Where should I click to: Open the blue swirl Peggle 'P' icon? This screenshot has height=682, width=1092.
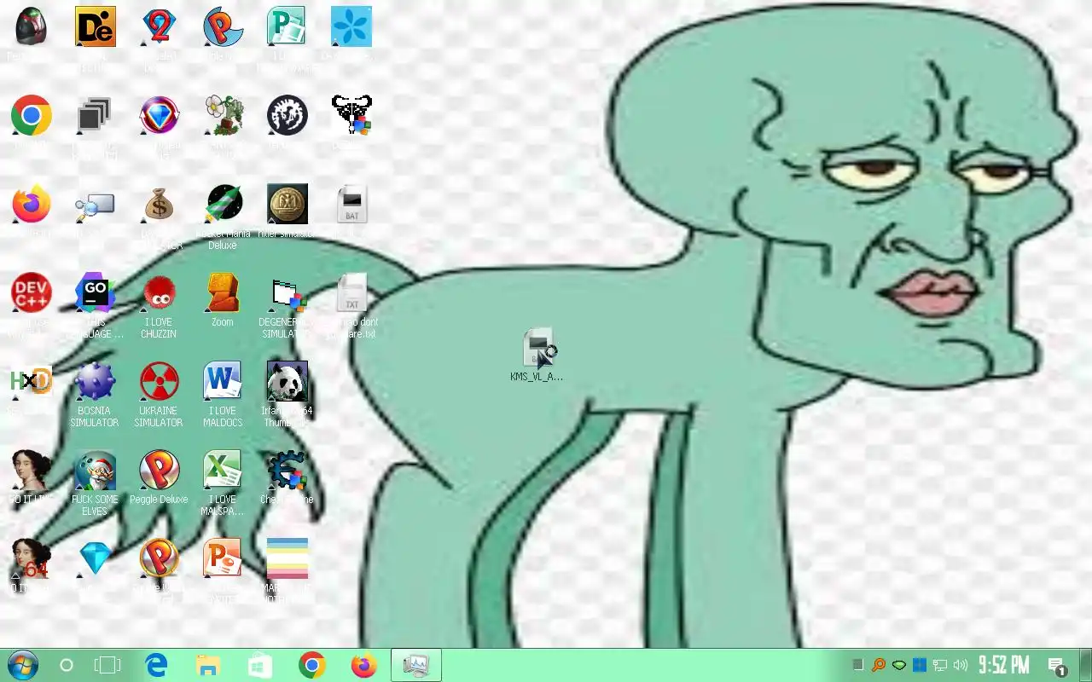[x=223, y=27]
